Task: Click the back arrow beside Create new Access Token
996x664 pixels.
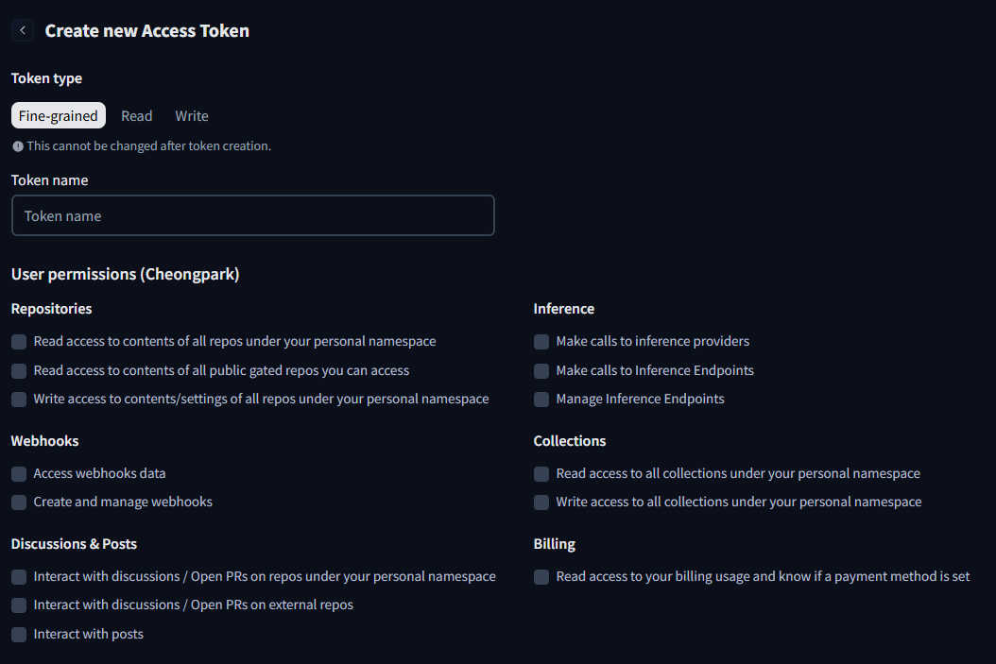Action: pos(23,30)
